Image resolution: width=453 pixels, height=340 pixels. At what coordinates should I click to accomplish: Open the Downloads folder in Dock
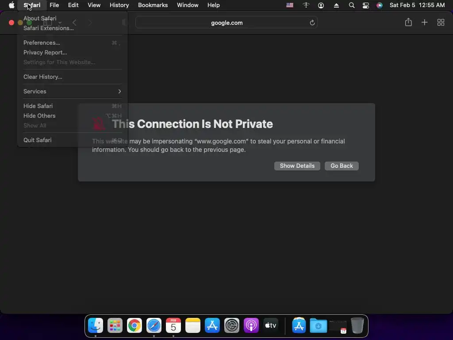coord(319,325)
